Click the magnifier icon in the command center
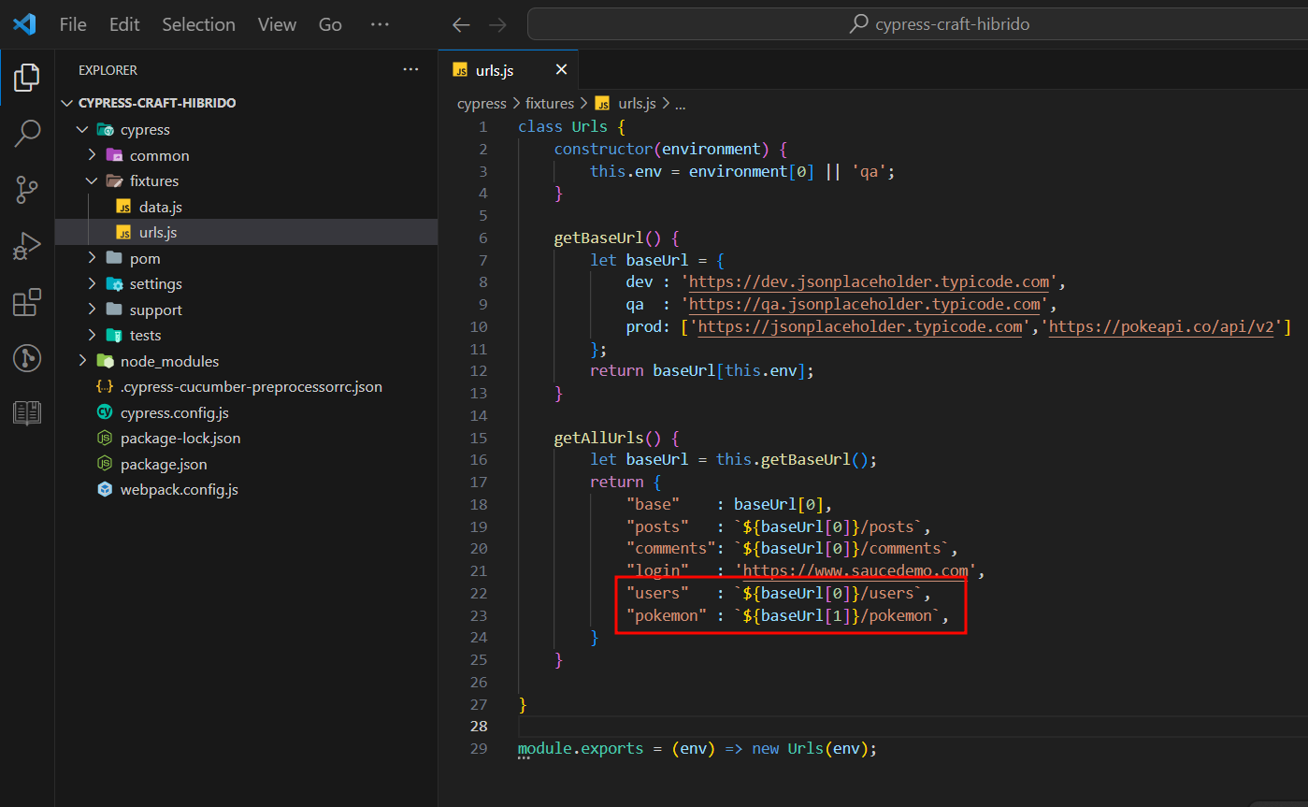 pos(858,24)
